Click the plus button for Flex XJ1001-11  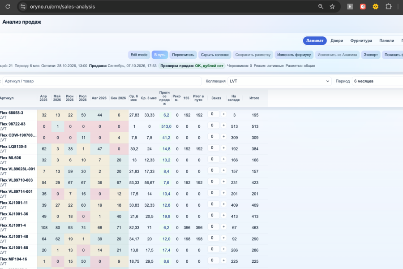click(223, 204)
